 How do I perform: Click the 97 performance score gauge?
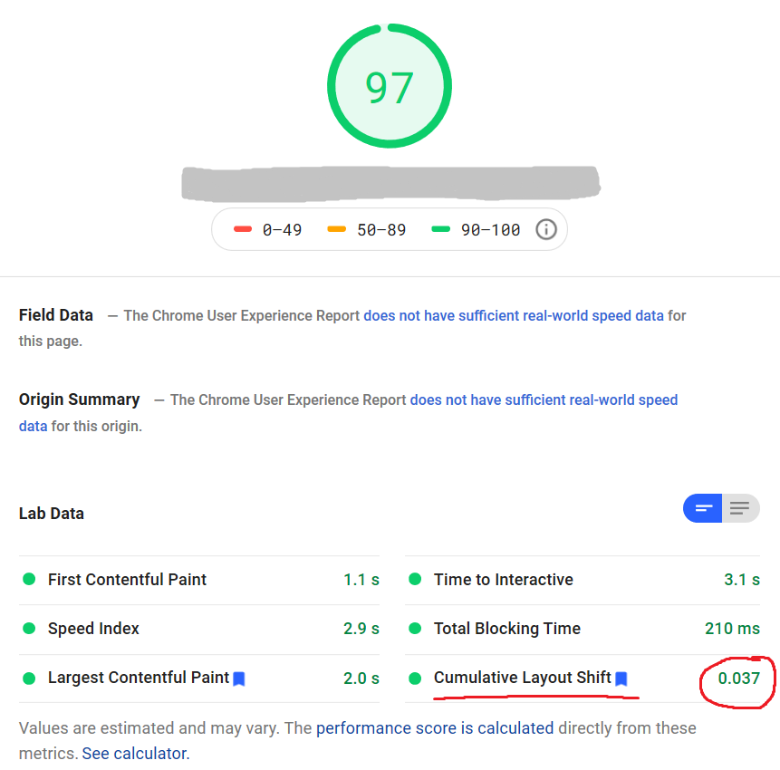[390, 85]
